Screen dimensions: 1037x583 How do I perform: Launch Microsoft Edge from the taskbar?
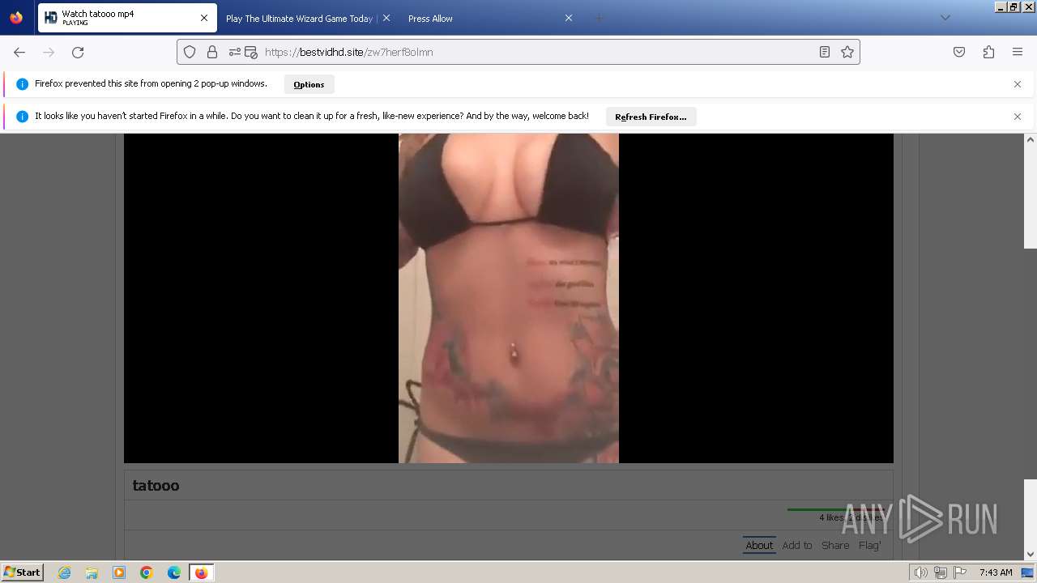174,572
